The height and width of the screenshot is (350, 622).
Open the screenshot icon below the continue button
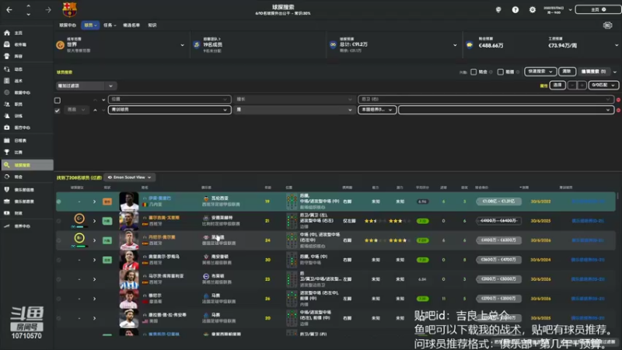coord(607,26)
